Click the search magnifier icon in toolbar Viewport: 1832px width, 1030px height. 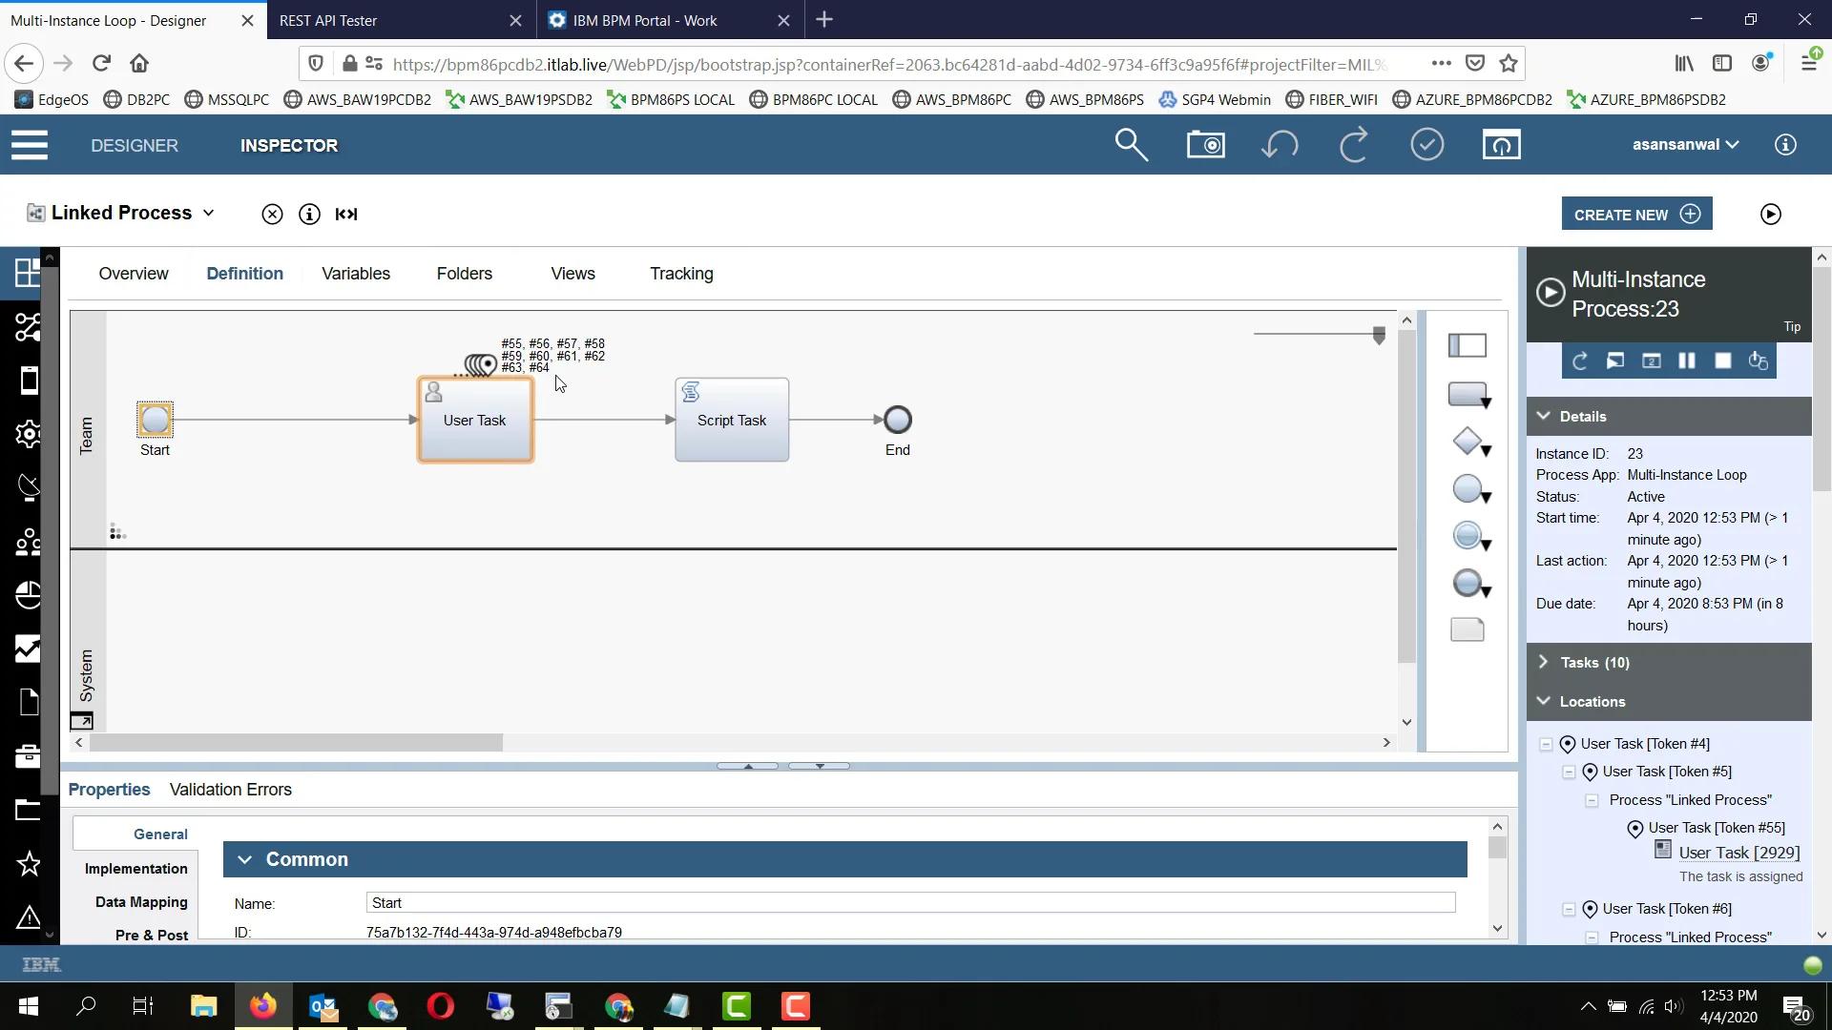tap(1131, 145)
